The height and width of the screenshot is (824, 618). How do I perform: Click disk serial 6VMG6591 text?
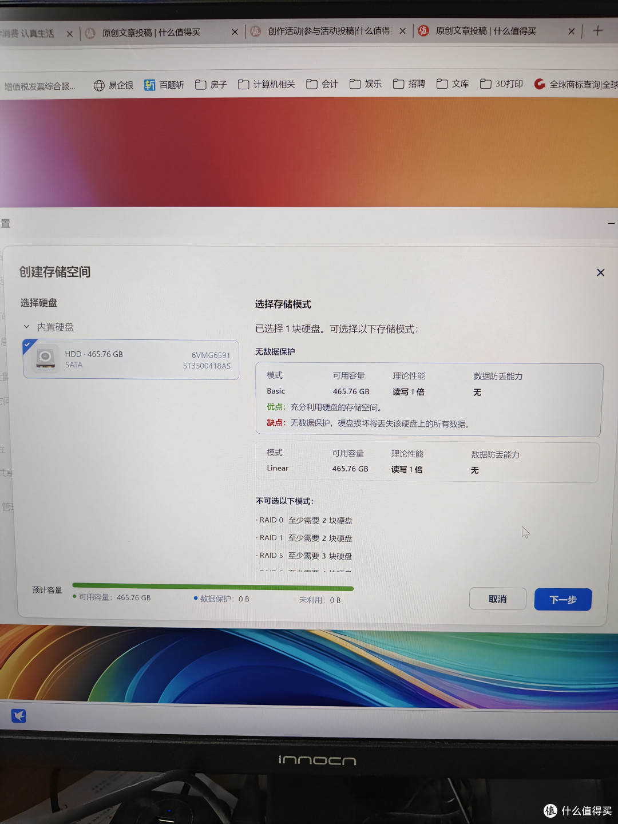pyautogui.click(x=211, y=355)
